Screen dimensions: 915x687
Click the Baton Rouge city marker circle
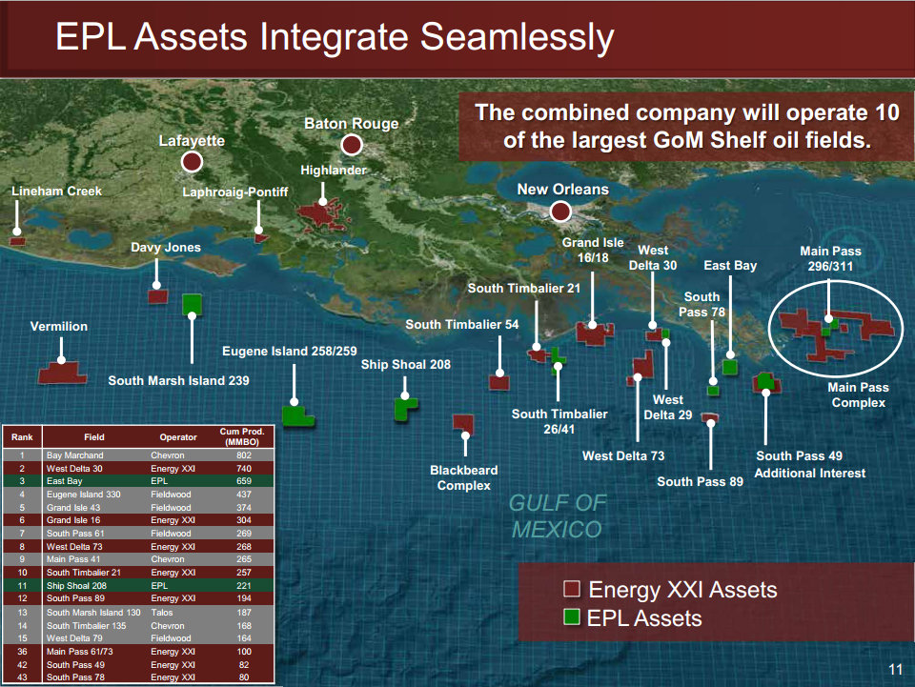coord(352,145)
